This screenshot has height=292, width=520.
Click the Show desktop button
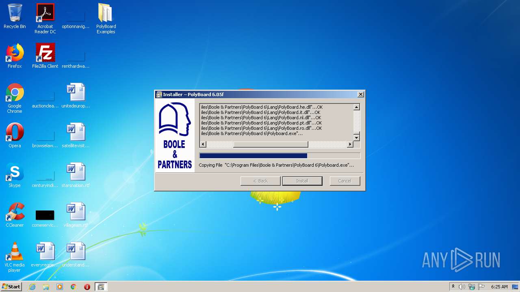click(x=516, y=287)
